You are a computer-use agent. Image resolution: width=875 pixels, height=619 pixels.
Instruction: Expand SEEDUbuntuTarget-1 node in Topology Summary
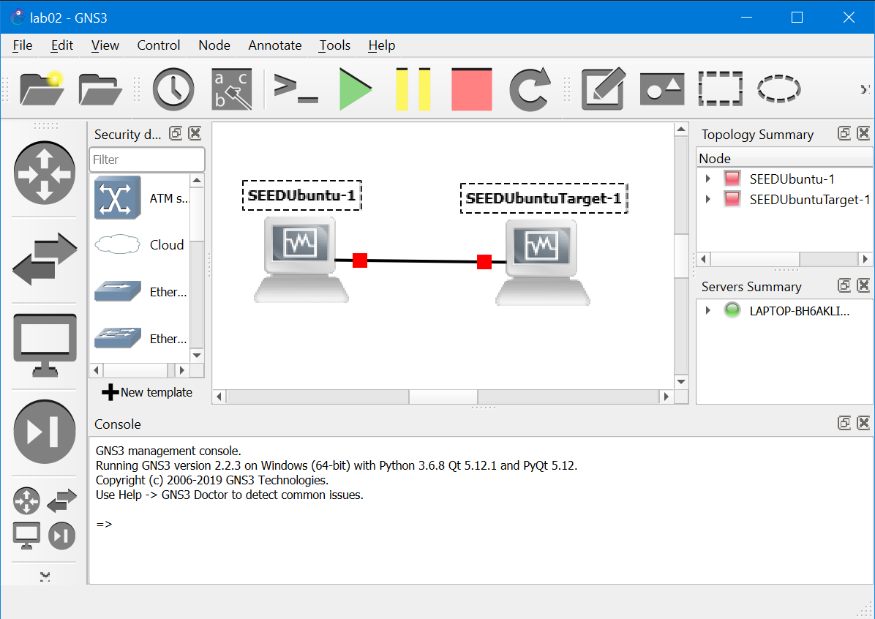click(x=707, y=199)
